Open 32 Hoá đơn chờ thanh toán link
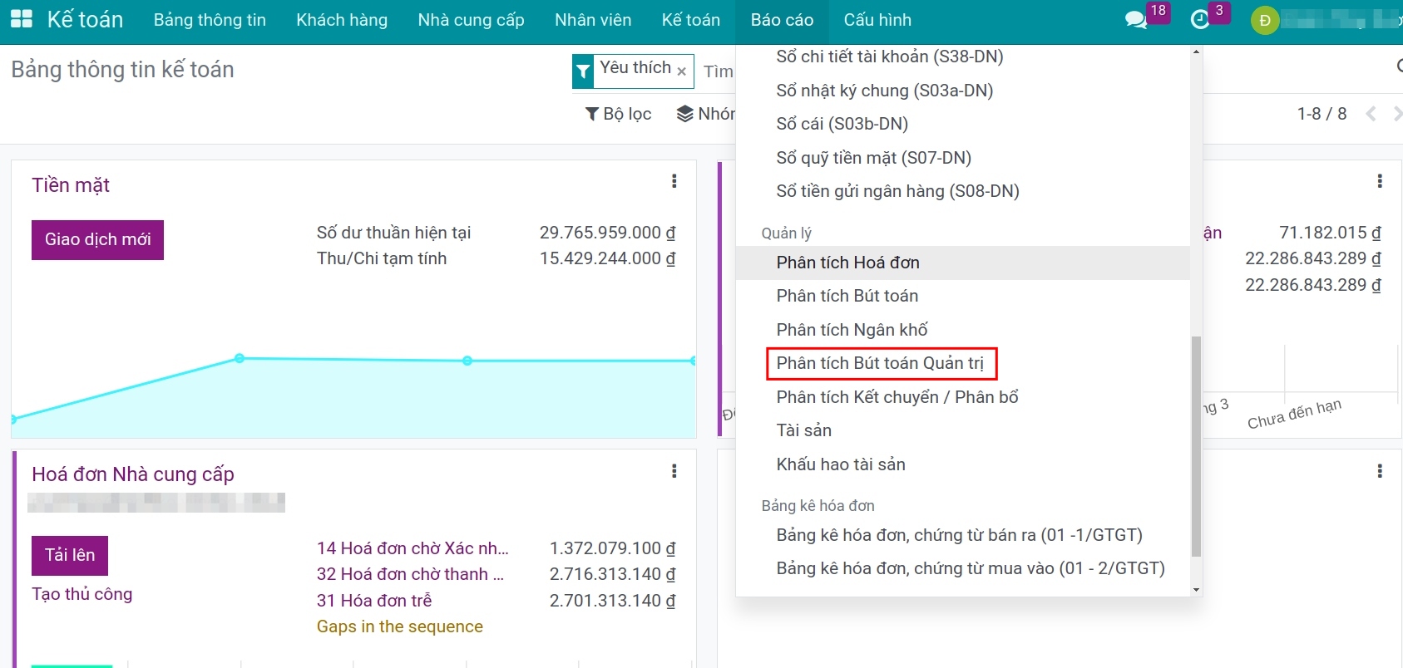 click(x=410, y=574)
